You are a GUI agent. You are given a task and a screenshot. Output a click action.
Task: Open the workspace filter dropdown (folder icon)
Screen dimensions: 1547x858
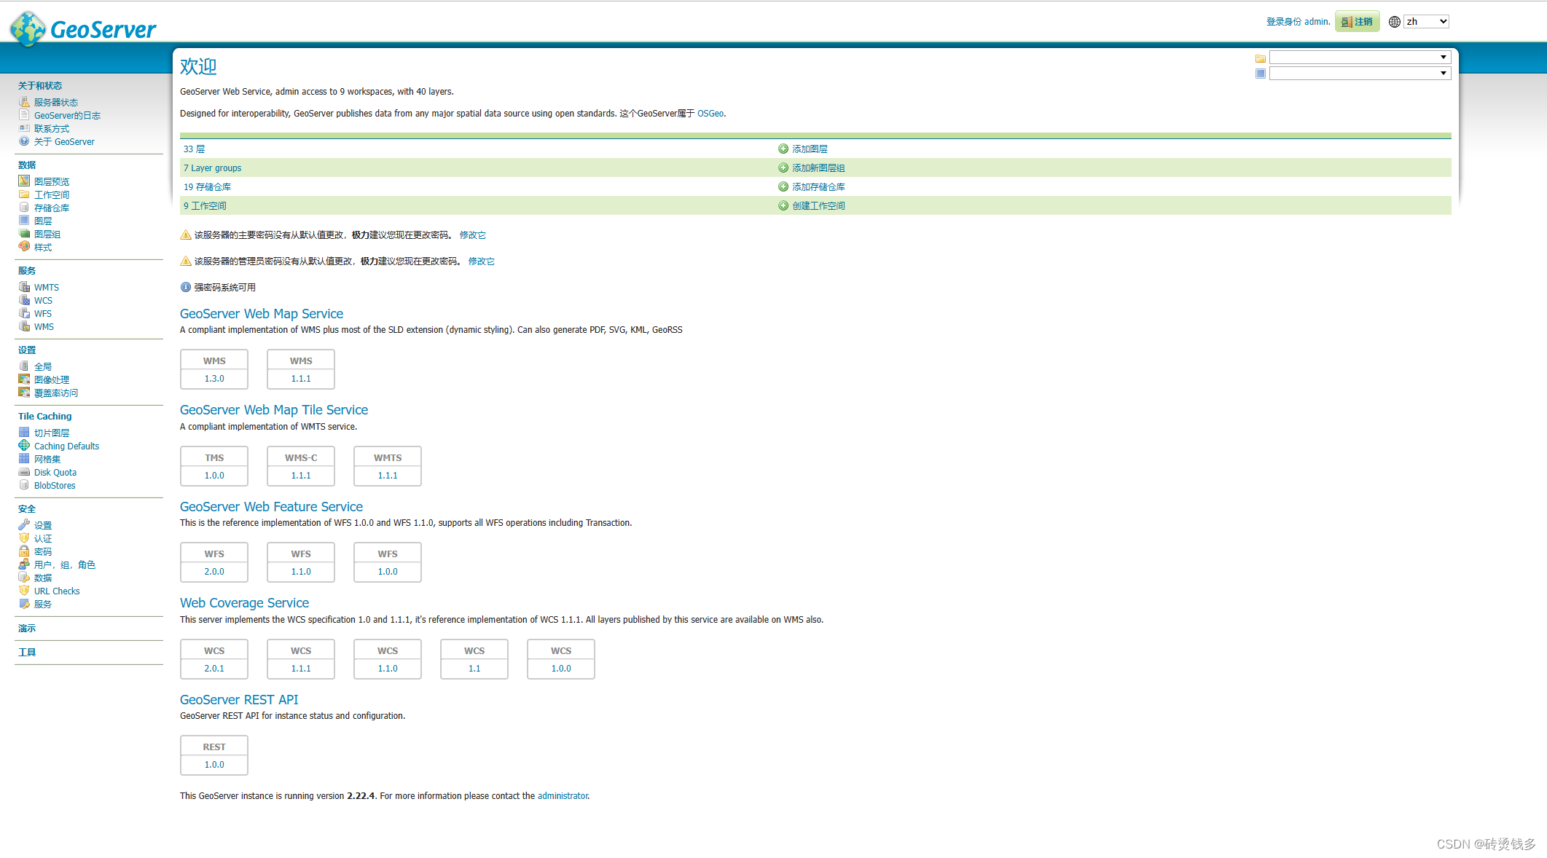click(x=1360, y=58)
